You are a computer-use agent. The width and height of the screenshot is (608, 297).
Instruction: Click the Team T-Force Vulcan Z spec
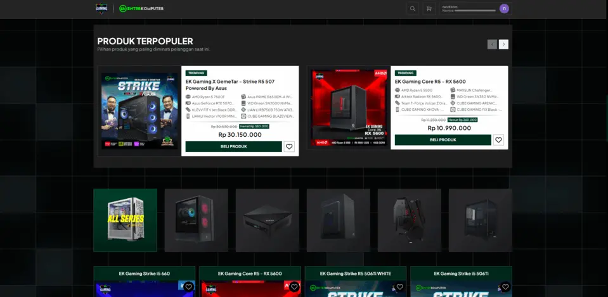point(421,103)
